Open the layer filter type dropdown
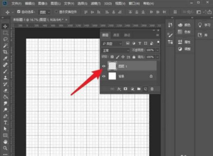The width and height of the screenshot is (213, 156). tap(111, 43)
